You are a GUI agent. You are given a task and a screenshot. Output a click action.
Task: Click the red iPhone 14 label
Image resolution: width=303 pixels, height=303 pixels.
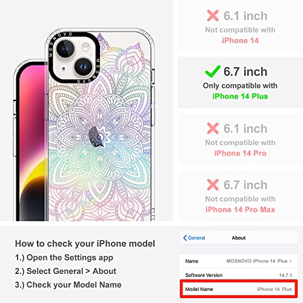(240, 41)
